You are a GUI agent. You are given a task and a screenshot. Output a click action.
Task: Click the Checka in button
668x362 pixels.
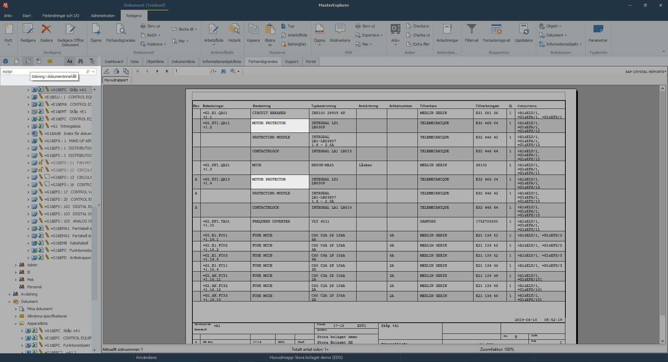[x=417, y=26]
